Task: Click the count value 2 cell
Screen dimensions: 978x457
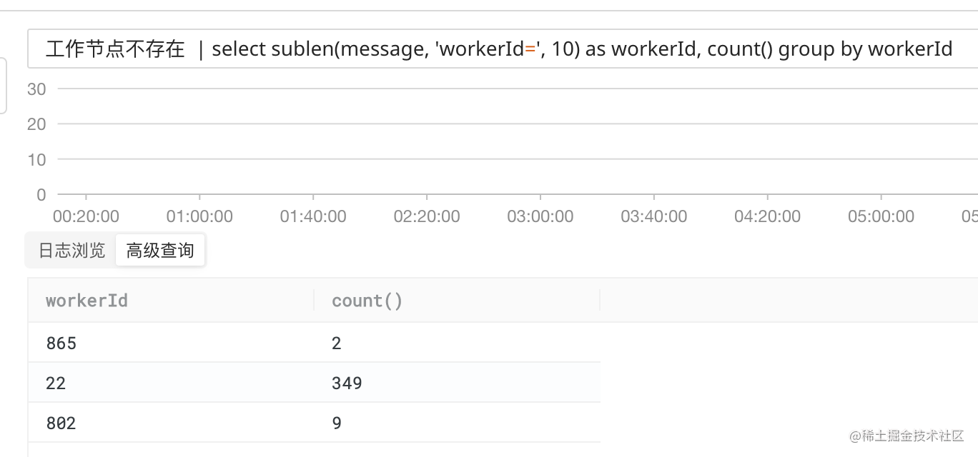Action: [337, 343]
